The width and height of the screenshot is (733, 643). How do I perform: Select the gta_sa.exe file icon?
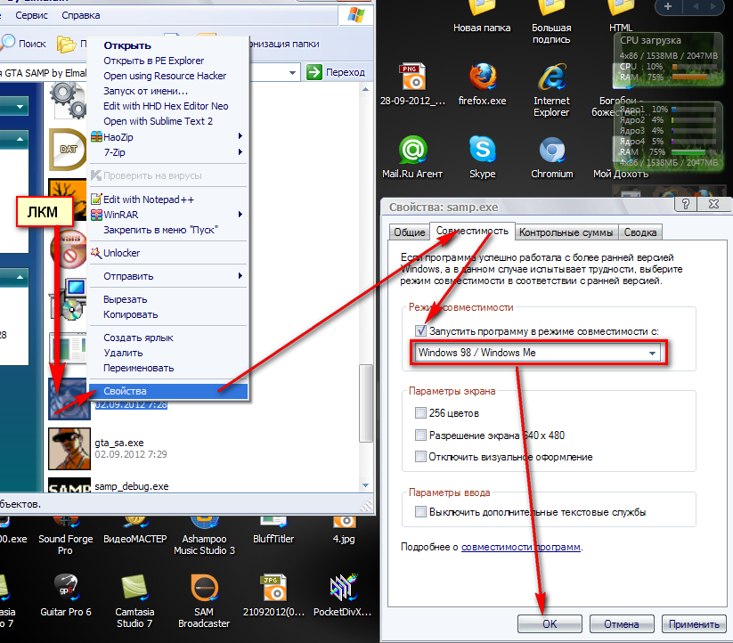[x=69, y=449]
